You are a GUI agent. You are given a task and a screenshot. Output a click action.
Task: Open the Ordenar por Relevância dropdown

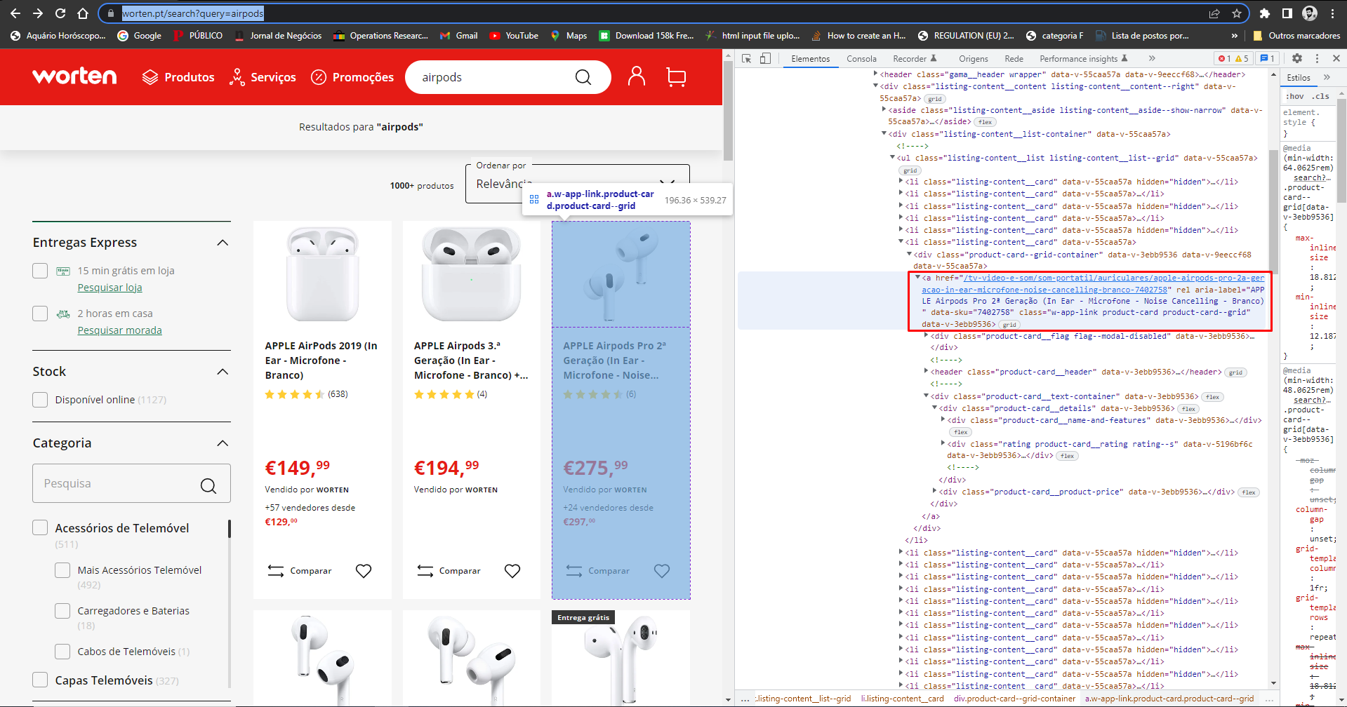pyautogui.click(x=577, y=184)
